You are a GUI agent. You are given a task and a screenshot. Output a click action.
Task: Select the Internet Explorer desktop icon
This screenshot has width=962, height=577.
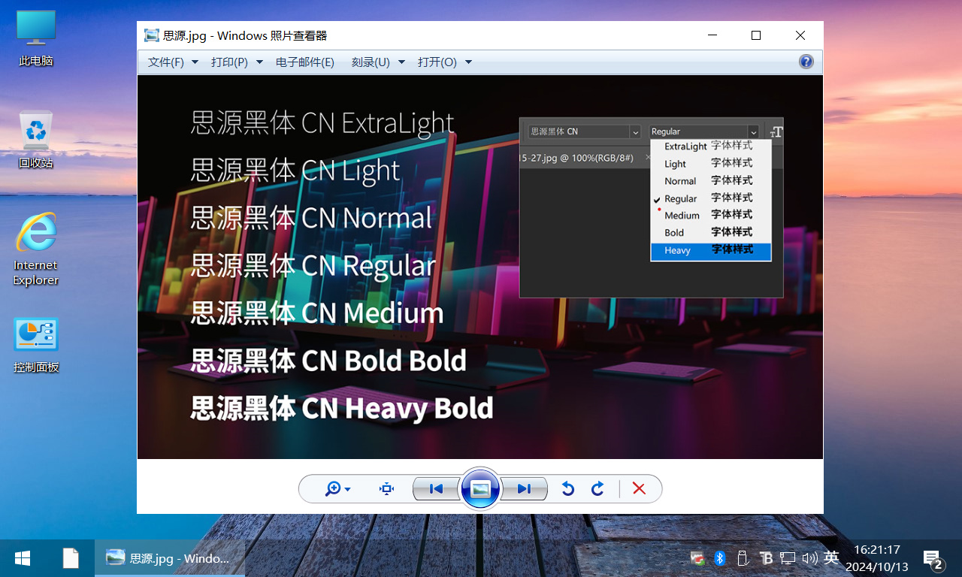35,249
